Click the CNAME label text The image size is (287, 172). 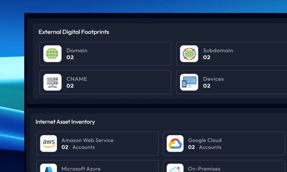tap(77, 79)
